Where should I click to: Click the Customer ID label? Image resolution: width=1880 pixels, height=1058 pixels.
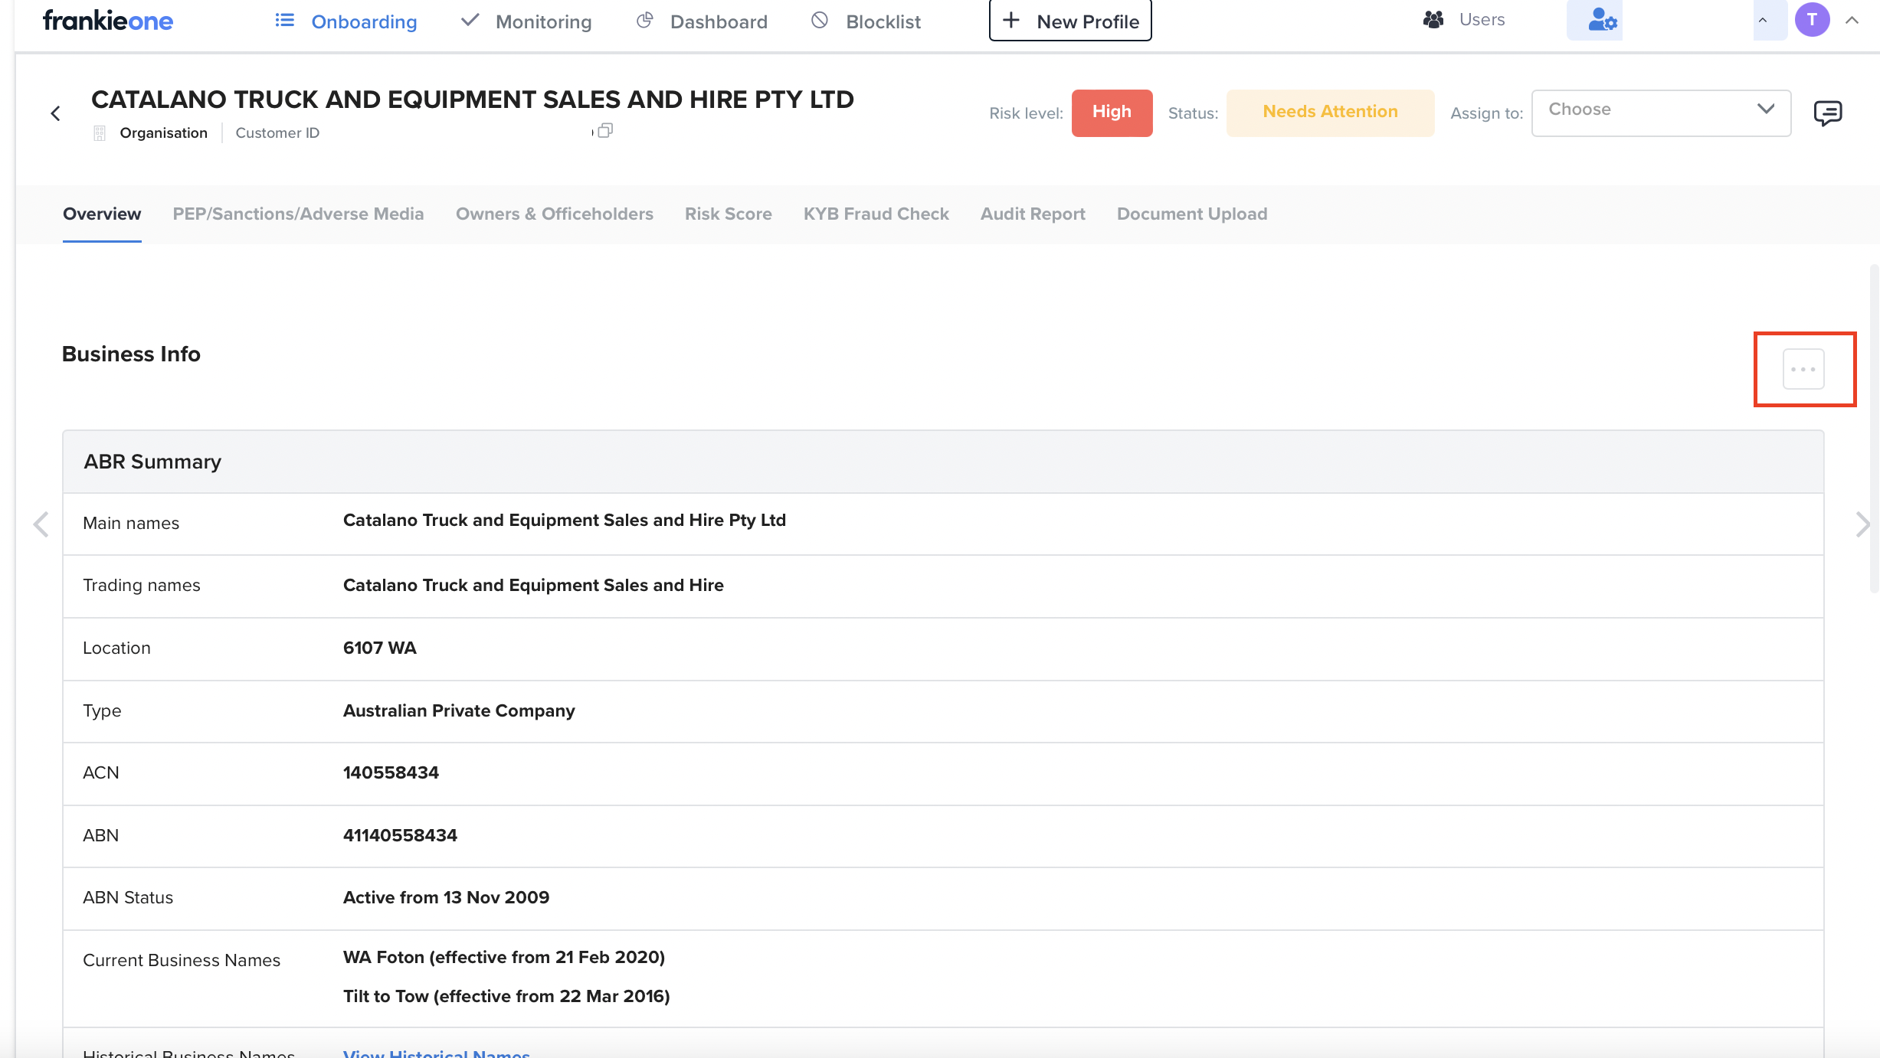click(x=277, y=133)
